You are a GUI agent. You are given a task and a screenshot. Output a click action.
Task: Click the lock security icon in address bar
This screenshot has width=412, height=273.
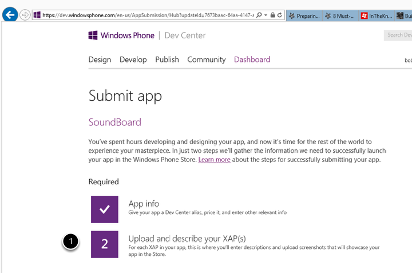[x=272, y=15]
